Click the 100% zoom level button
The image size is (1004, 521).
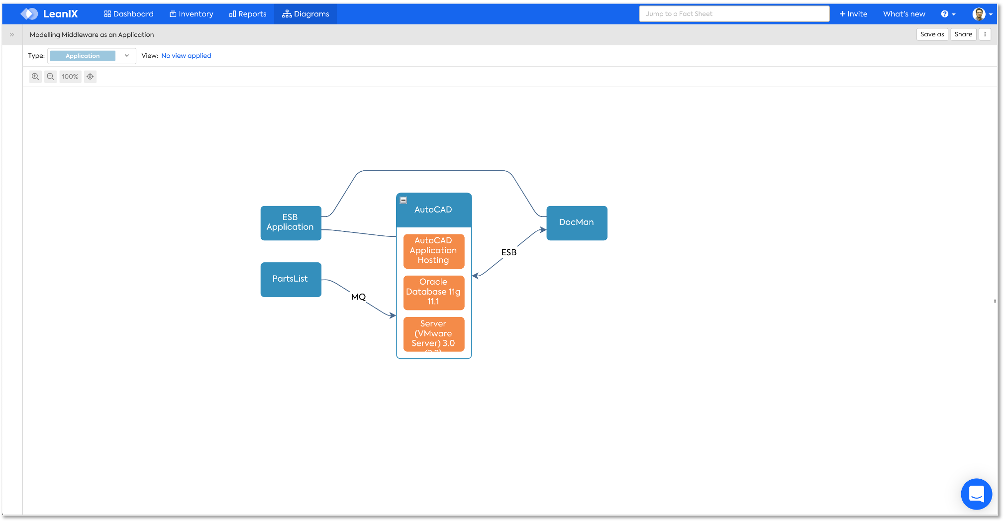[70, 77]
